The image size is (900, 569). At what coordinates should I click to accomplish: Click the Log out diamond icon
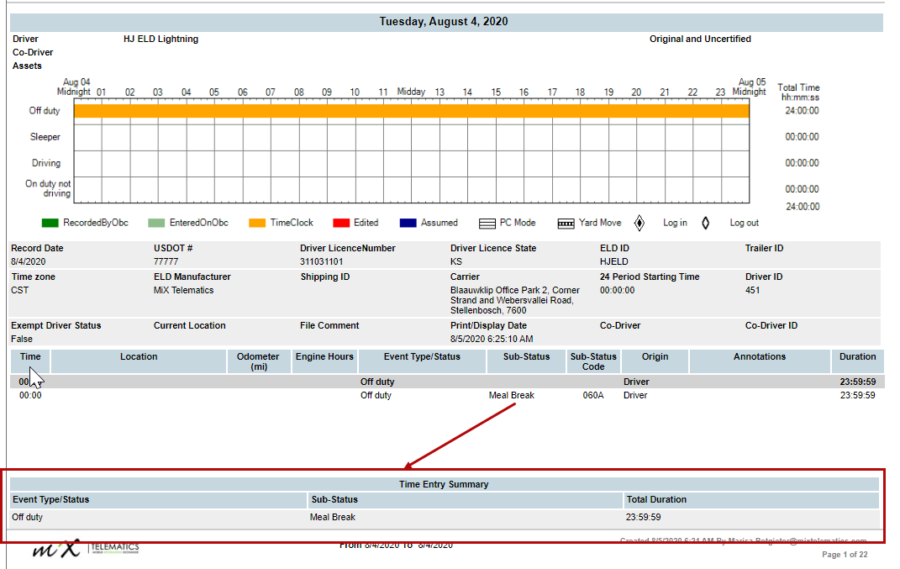click(705, 223)
